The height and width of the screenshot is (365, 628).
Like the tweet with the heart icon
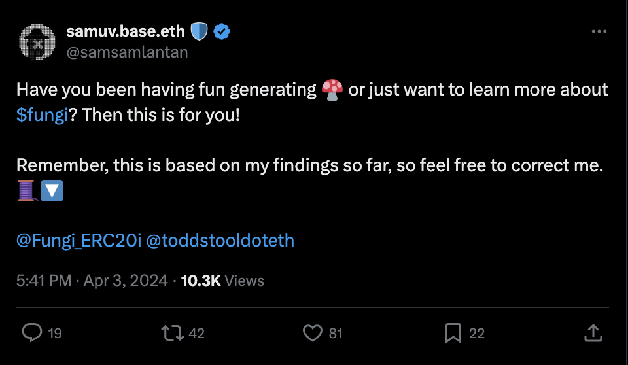tap(313, 333)
